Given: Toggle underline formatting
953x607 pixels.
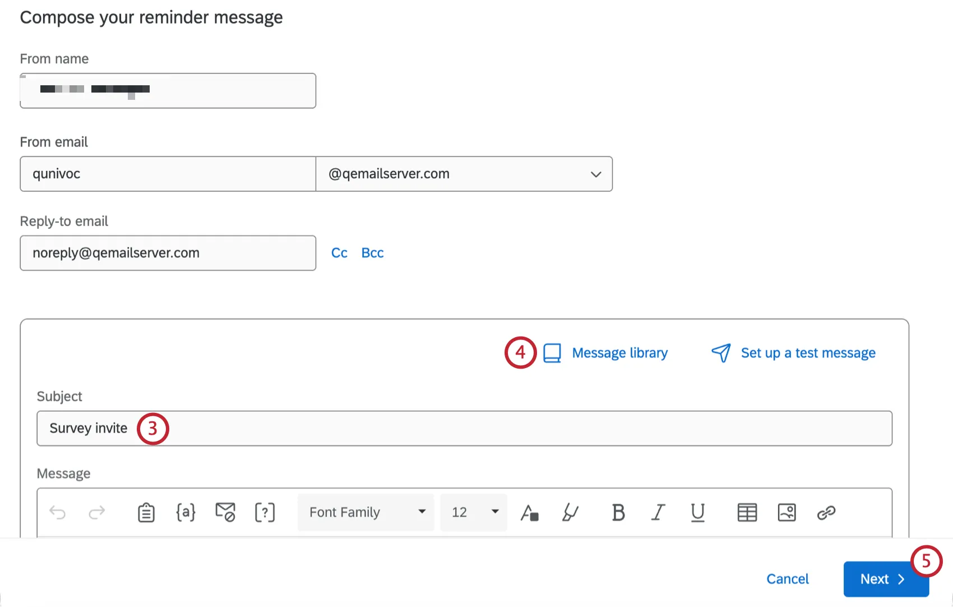Looking at the screenshot, I should point(697,512).
